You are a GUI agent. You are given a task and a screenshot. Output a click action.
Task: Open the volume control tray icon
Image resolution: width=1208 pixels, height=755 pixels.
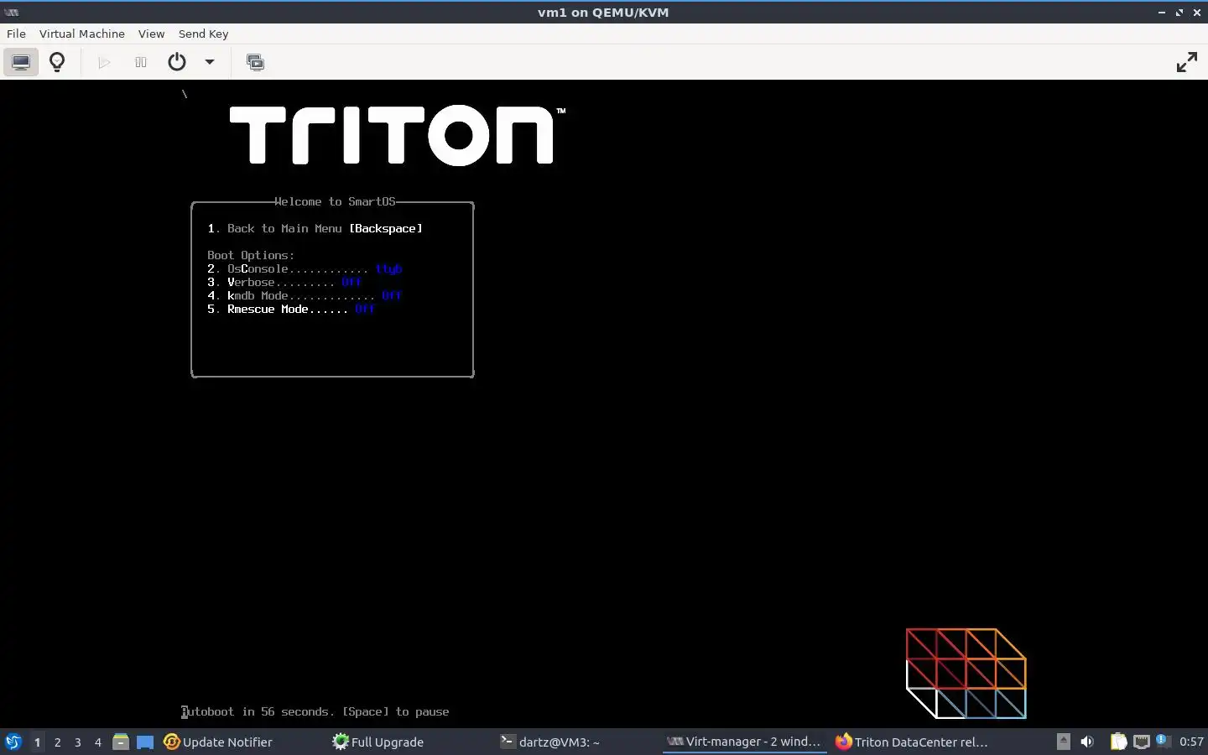click(1087, 742)
